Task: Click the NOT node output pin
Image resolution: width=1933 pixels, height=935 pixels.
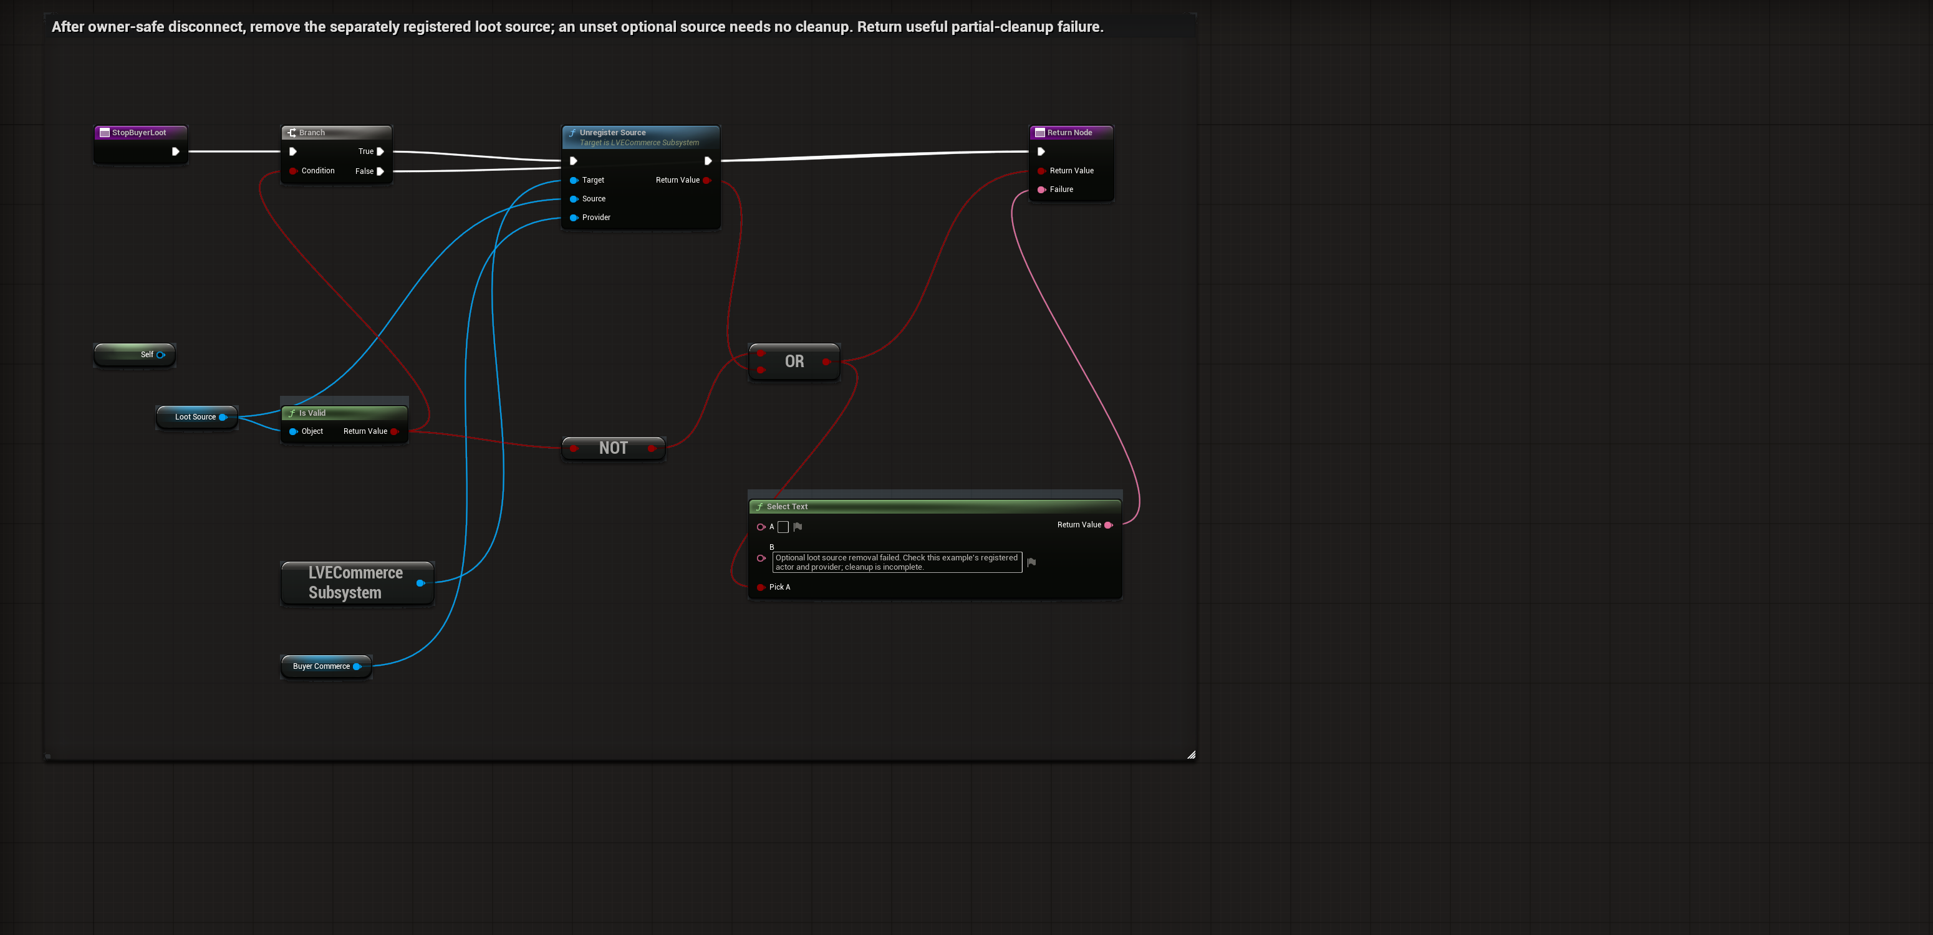Action: click(x=652, y=449)
